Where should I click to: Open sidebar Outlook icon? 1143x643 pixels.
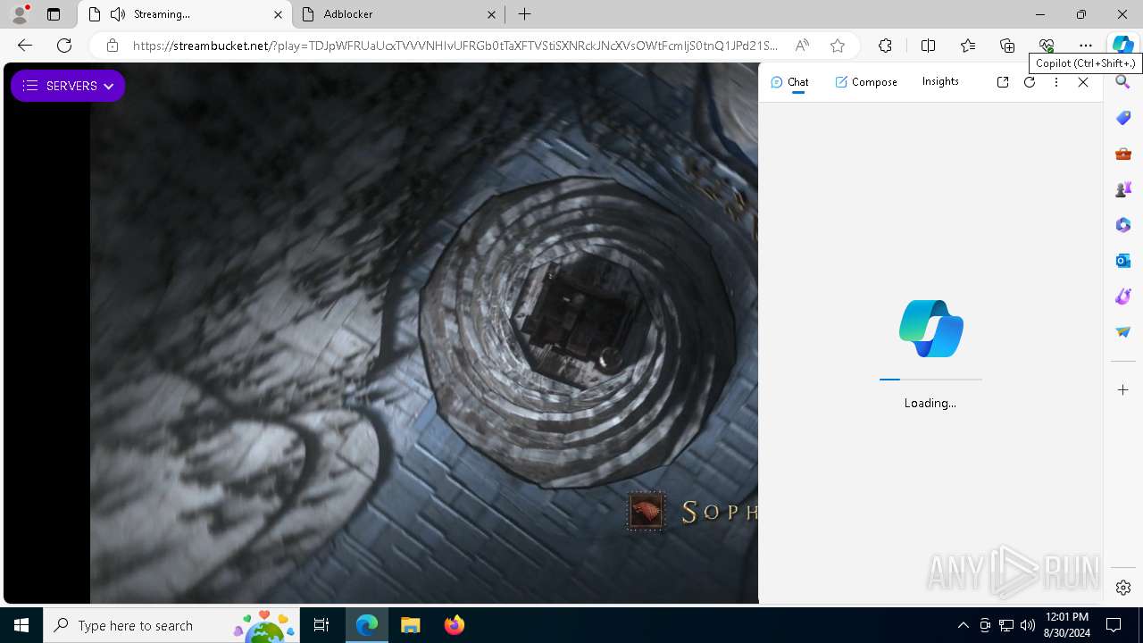pos(1123,261)
